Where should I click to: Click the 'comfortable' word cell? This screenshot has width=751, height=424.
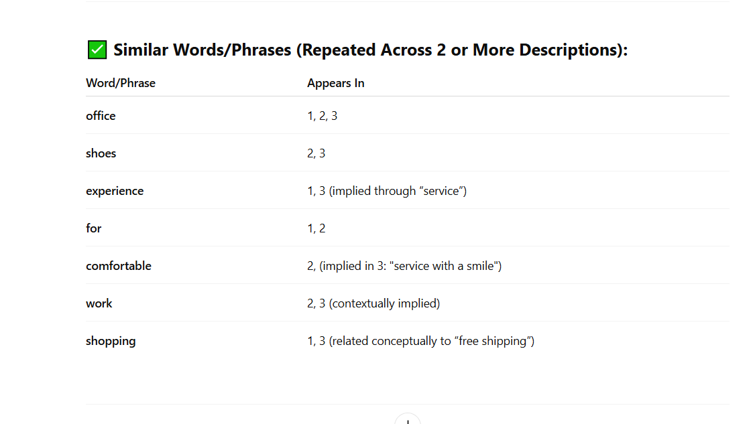119,266
